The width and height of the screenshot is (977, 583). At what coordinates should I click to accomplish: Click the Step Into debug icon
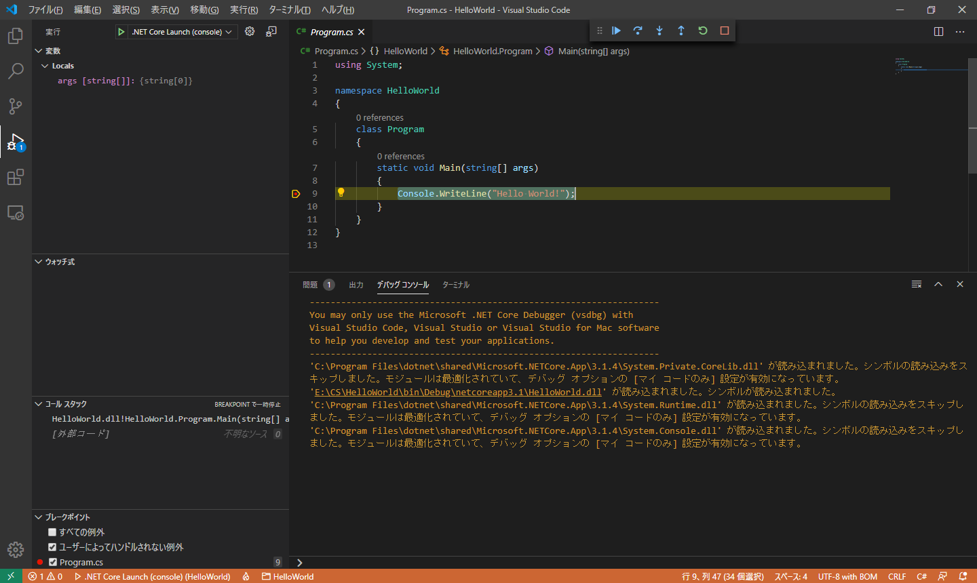pyautogui.click(x=659, y=31)
